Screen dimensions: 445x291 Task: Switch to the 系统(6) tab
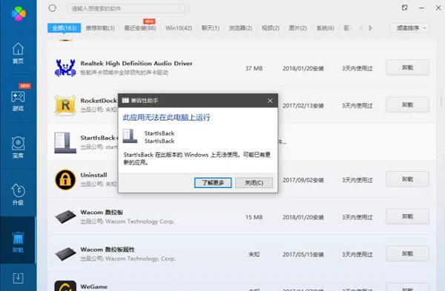pyautogui.click(x=326, y=28)
